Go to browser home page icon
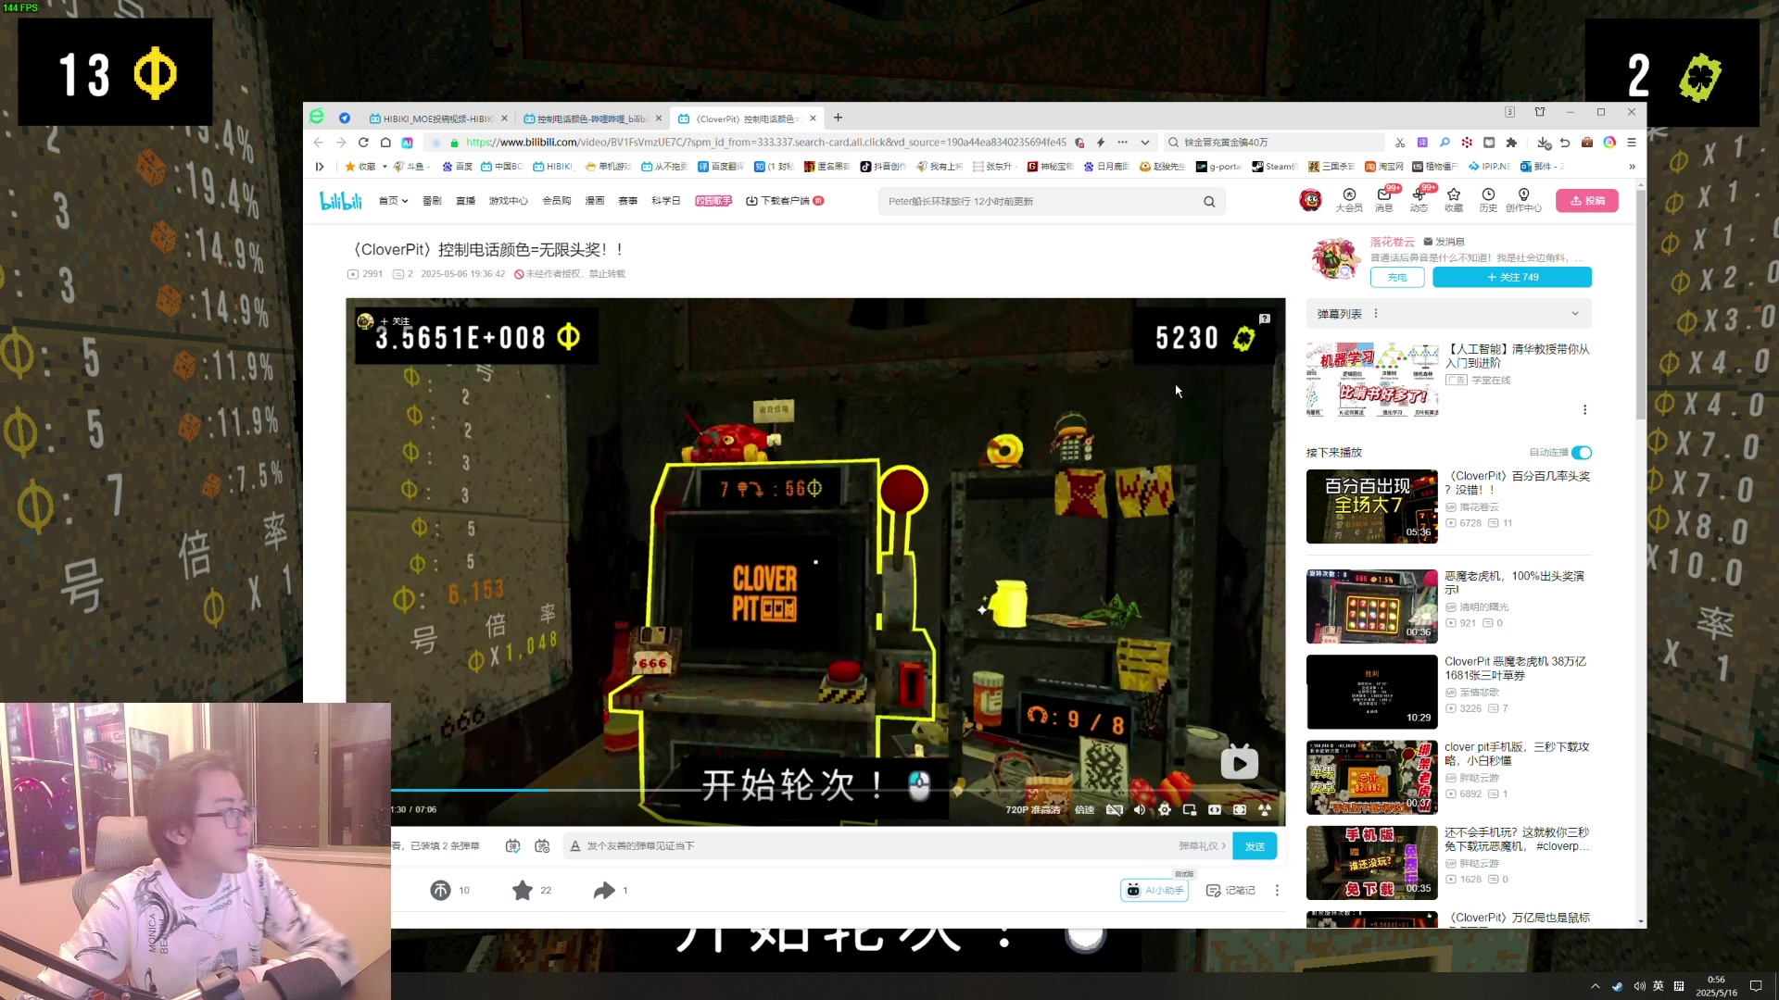Viewport: 1779px width, 1000px height. [385, 143]
